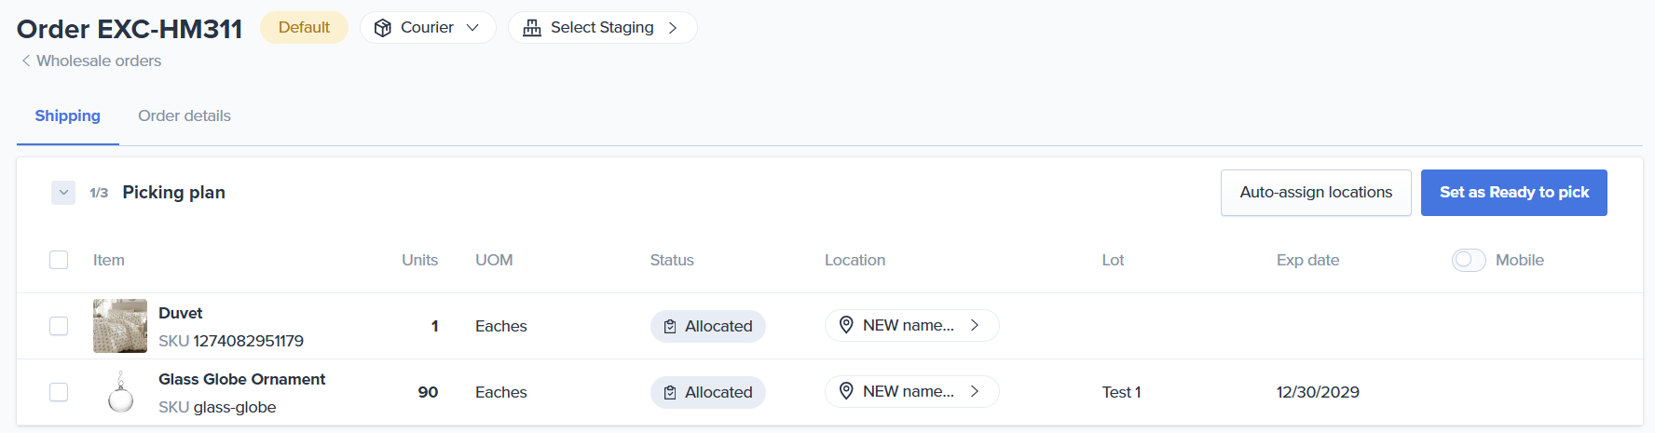Click the Auto-assign locations button

click(1315, 193)
